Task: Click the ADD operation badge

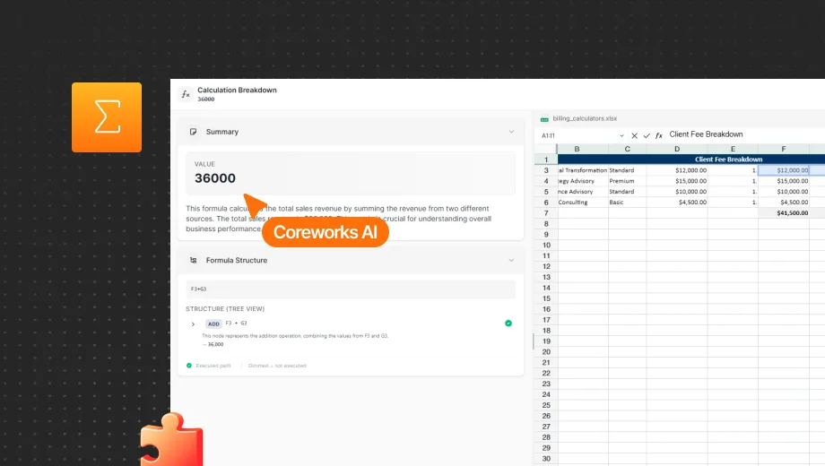Action: click(213, 324)
